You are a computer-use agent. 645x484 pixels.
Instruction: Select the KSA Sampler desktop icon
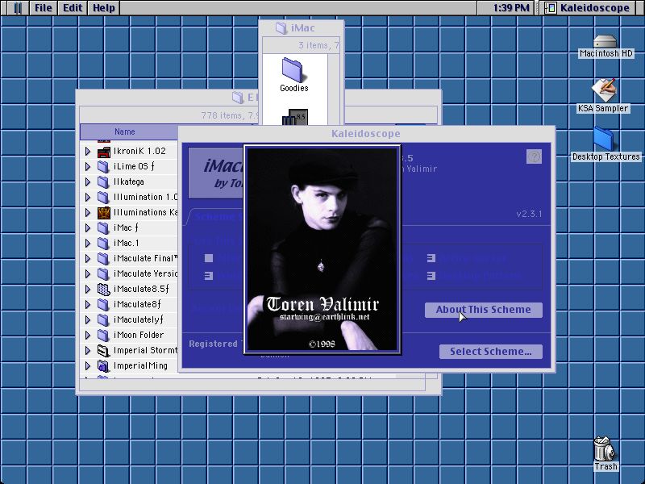click(604, 90)
